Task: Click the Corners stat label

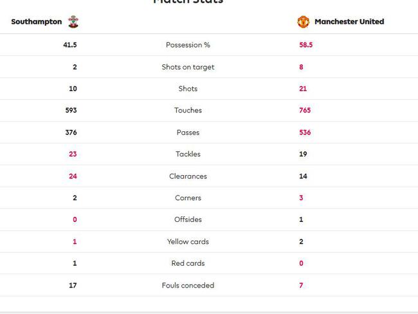Action: coord(188,198)
